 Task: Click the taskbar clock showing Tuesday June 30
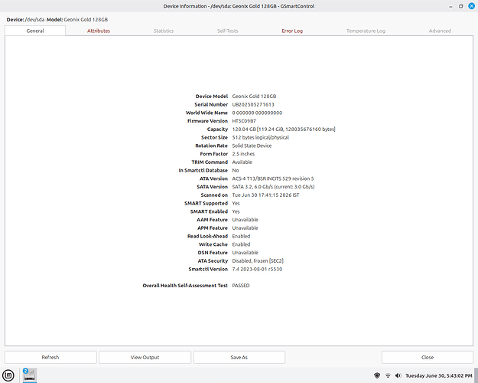(439, 375)
